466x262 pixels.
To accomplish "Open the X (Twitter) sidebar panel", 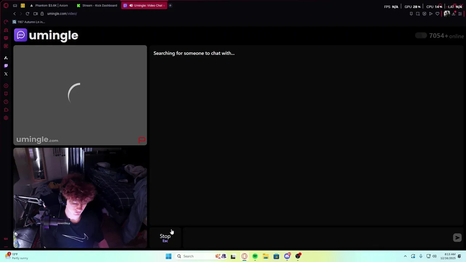I will (6, 74).
